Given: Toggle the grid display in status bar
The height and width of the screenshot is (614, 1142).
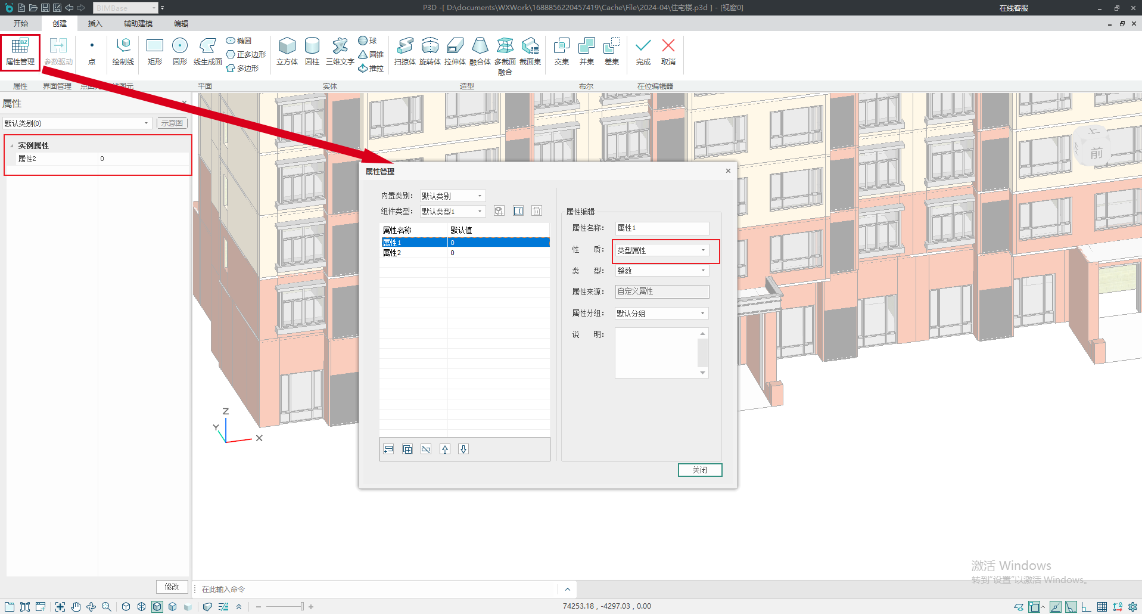Looking at the screenshot, I should point(1102,607).
